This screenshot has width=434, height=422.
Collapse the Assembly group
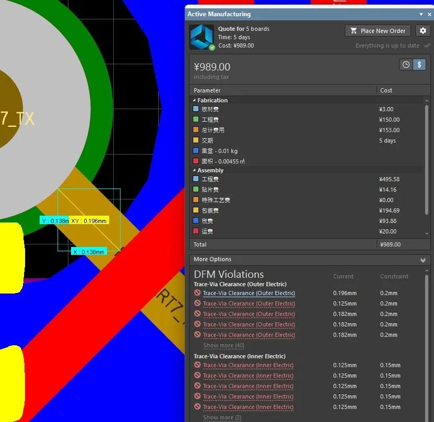(194, 170)
